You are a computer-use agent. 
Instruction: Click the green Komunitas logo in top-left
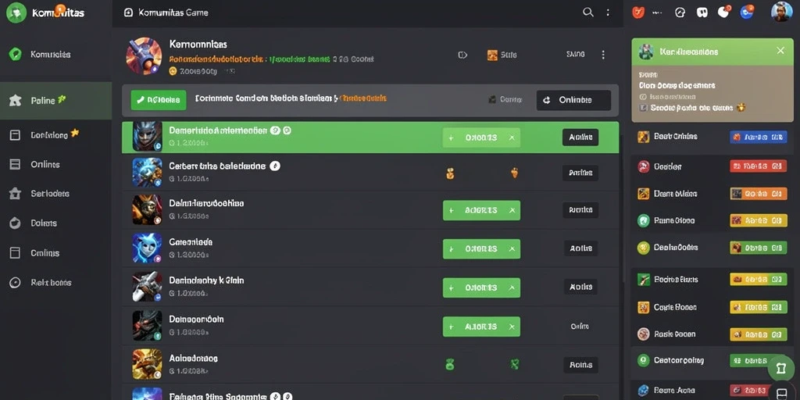click(16, 12)
